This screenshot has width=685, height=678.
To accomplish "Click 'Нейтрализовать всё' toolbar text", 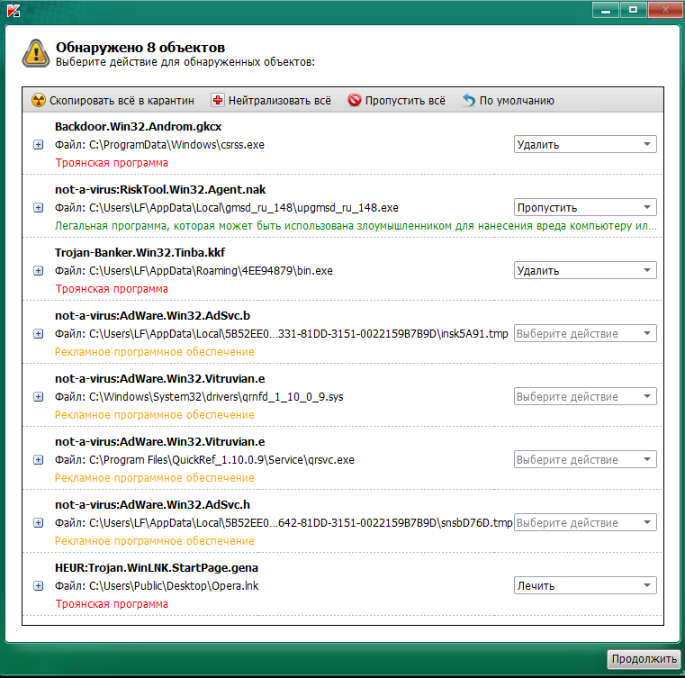I will pos(279,101).
